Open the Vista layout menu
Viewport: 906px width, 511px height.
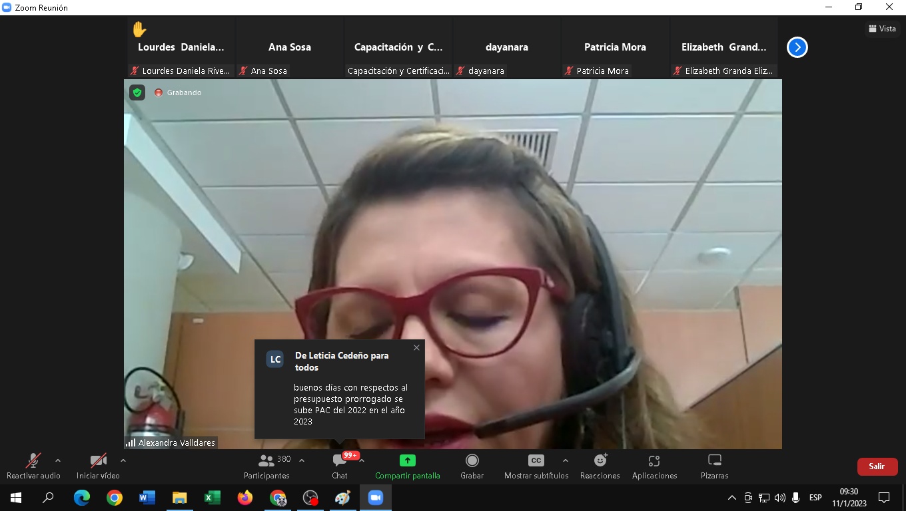tap(882, 29)
